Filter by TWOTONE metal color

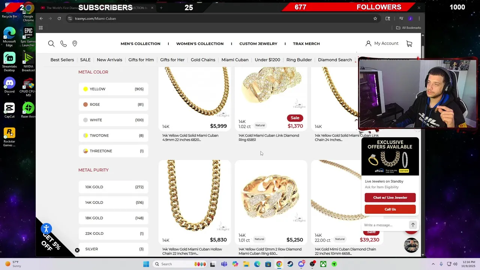point(113,135)
